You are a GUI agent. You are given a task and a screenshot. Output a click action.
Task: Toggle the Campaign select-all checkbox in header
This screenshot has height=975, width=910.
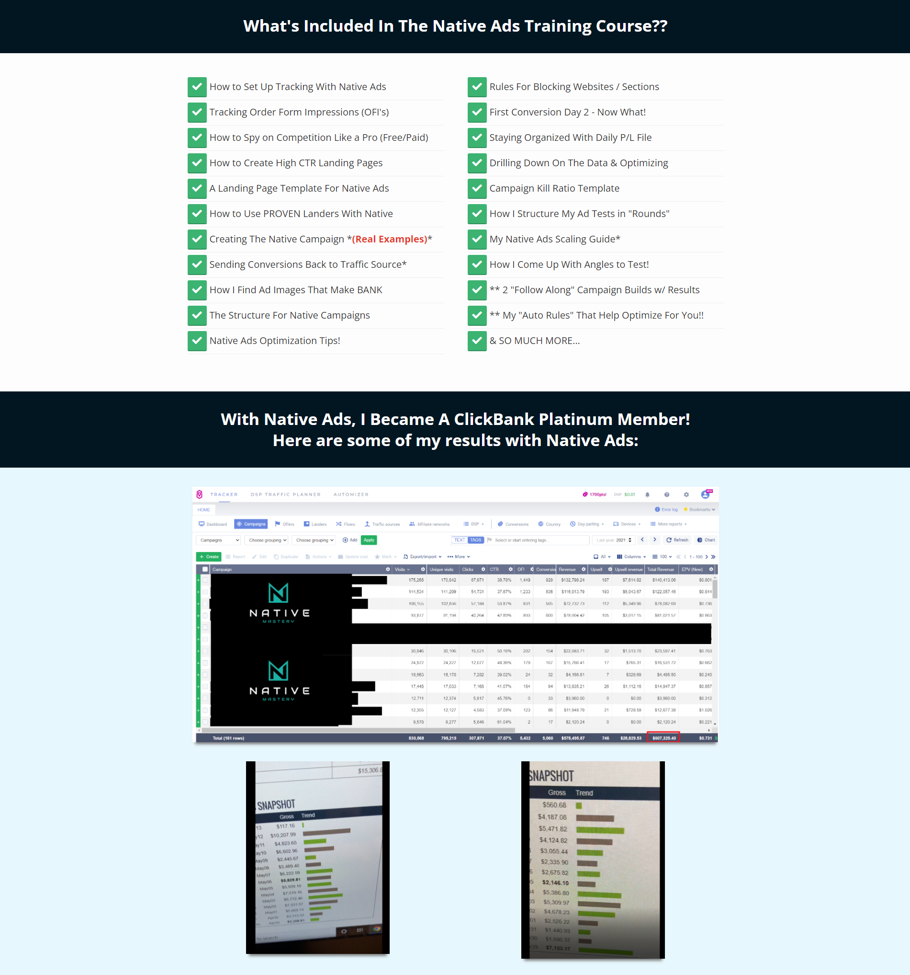point(205,569)
